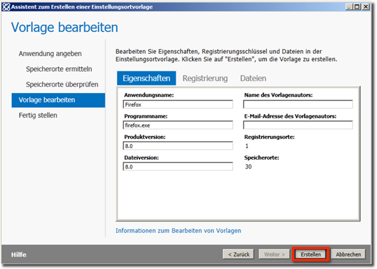This screenshot has width=377, height=269.
Task: Focus the 'E-Mail-Adresse des Vorlagenautors' field
Action: (x=298, y=125)
